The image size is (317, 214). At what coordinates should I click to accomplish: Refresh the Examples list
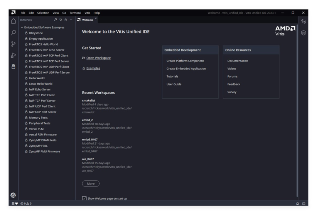click(x=61, y=20)
